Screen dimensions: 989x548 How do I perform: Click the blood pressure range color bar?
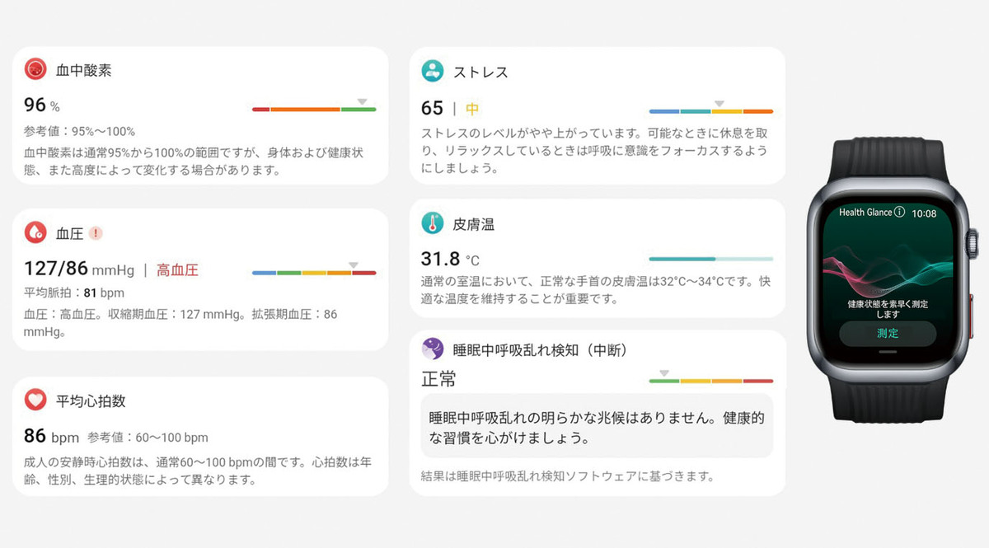point(314,272)
